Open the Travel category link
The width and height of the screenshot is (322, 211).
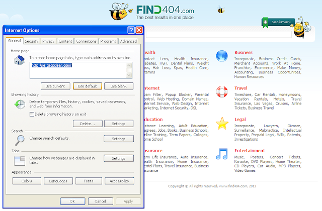pyautogui.click(x=241, y=88)
